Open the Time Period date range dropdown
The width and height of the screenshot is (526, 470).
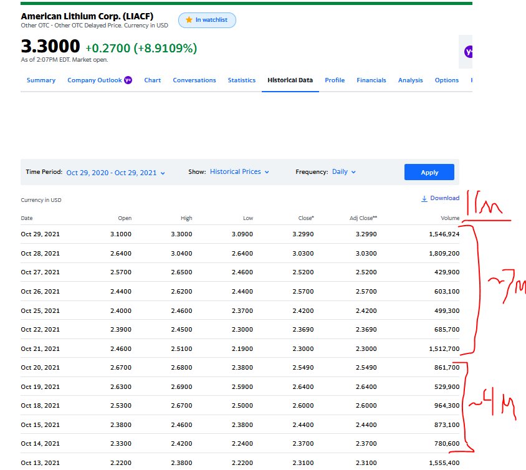click(x=115, y=173)
